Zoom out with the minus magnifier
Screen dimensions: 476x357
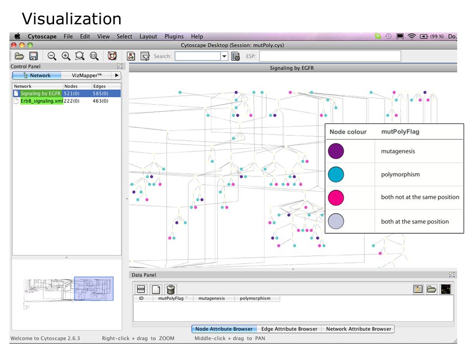(52, 56)
